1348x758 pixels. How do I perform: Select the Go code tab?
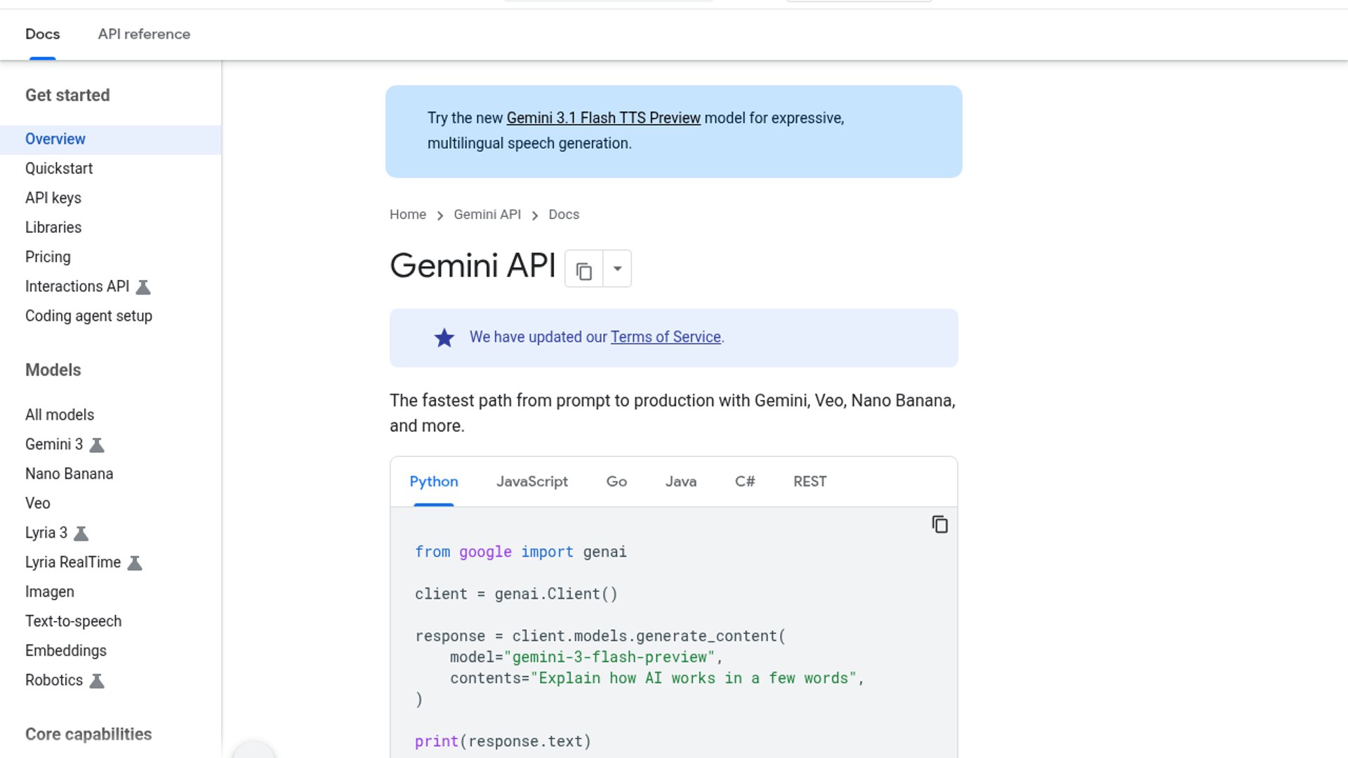(x=616, y=482)
